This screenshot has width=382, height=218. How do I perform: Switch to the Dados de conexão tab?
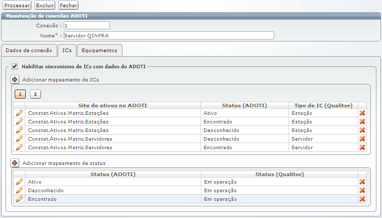coord(28,51)
